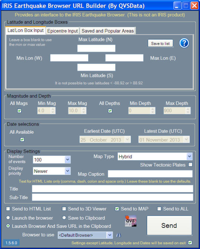Uncheck the All Available dates checkbox
The height and width of the screenshot is (249, 200).
click(22, 139)
